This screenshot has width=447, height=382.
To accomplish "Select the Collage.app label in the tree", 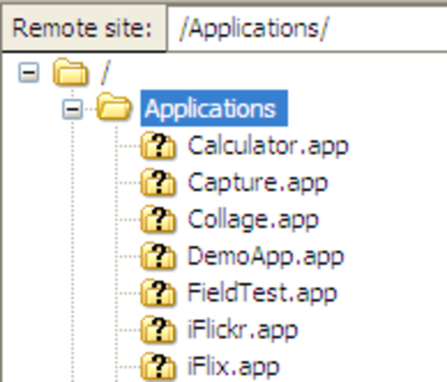I will pos(253,219).
